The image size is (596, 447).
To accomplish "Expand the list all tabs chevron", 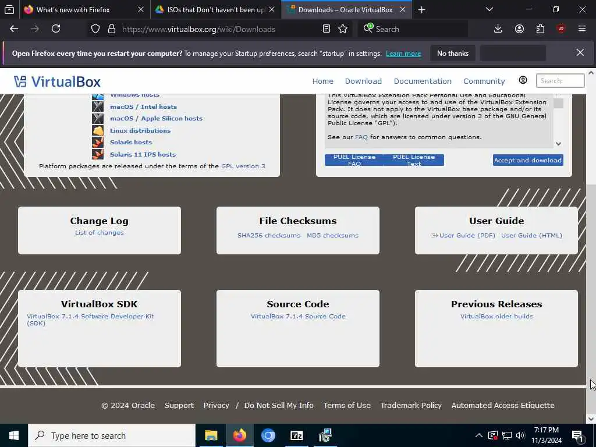I will click(x=489, y=9).
